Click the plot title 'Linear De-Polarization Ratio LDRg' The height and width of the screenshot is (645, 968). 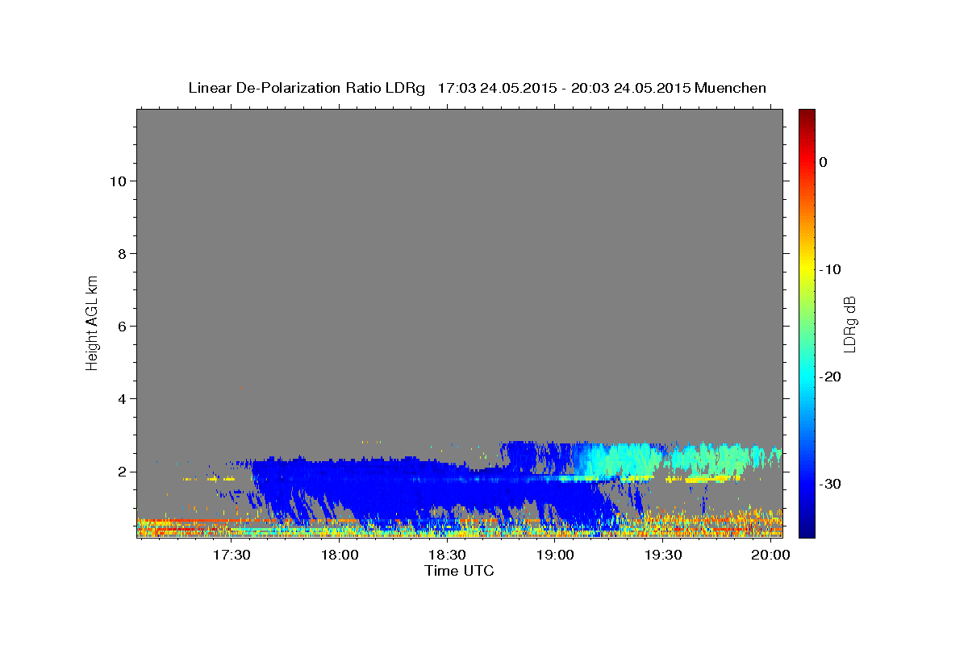307,88
